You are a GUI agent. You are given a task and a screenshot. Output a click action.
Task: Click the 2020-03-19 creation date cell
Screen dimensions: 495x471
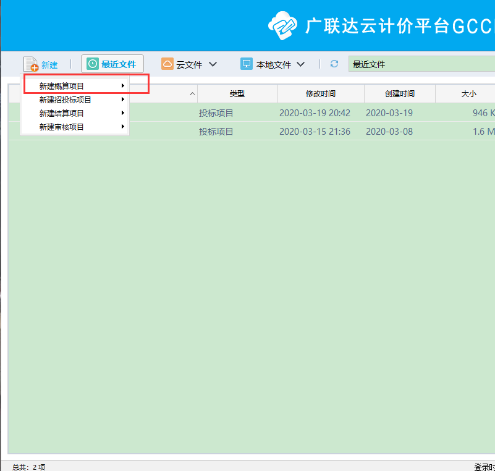click(x=389, y=113)
